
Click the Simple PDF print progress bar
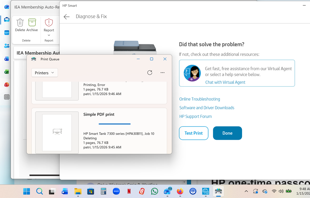115,124
